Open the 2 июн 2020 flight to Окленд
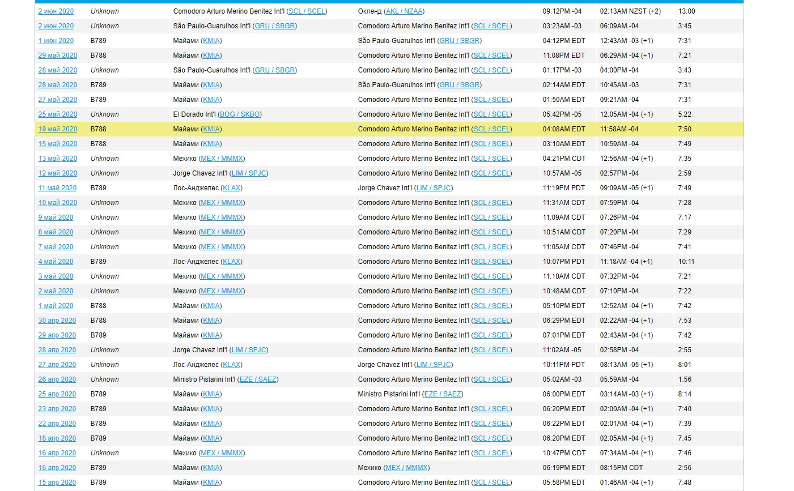This screenshot has width=794, height=491. click(56, 11)
